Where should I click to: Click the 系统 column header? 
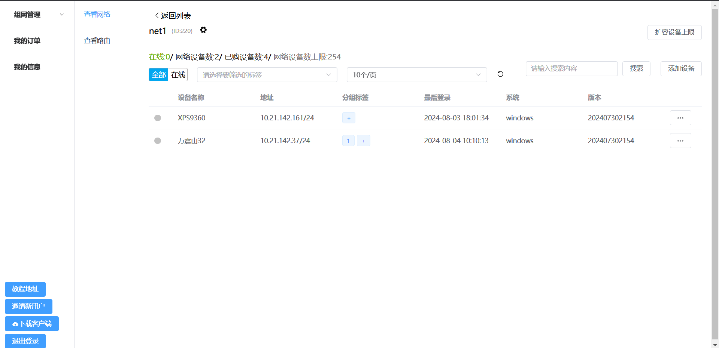point(513,98)
